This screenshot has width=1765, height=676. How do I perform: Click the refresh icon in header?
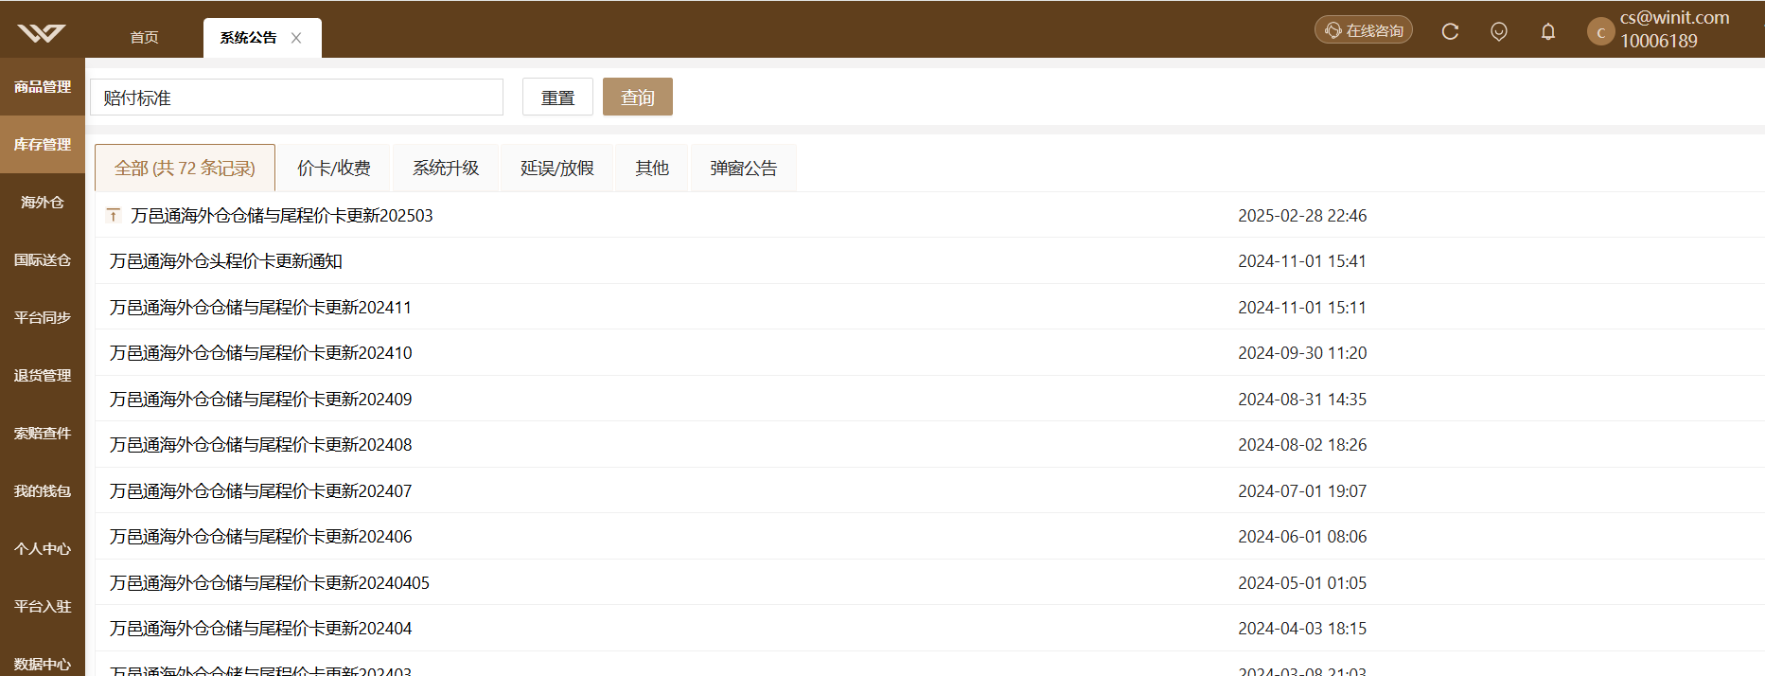tap(1450, 31)
